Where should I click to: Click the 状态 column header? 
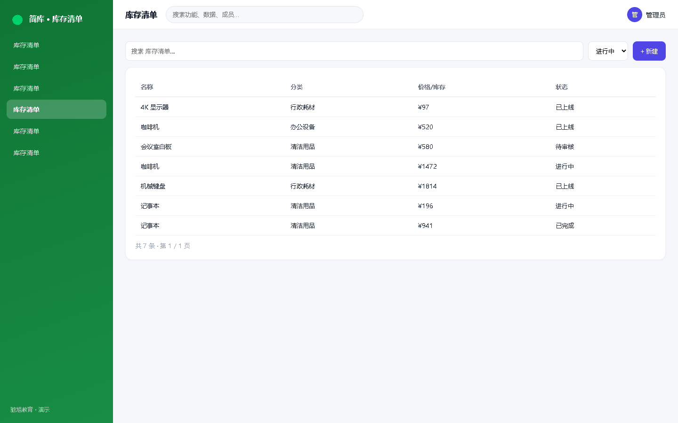tap(561, 87)
